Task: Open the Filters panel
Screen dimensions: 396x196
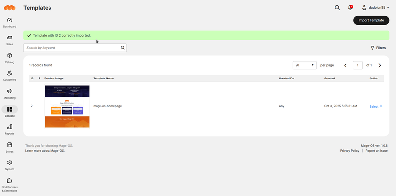Action: [x=378, y=48]
